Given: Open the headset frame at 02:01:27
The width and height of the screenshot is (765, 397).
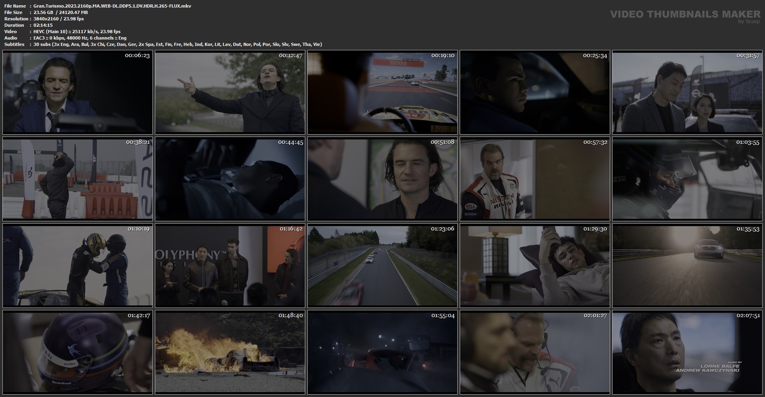Looking at the screenshot, I should click(535, 352).
